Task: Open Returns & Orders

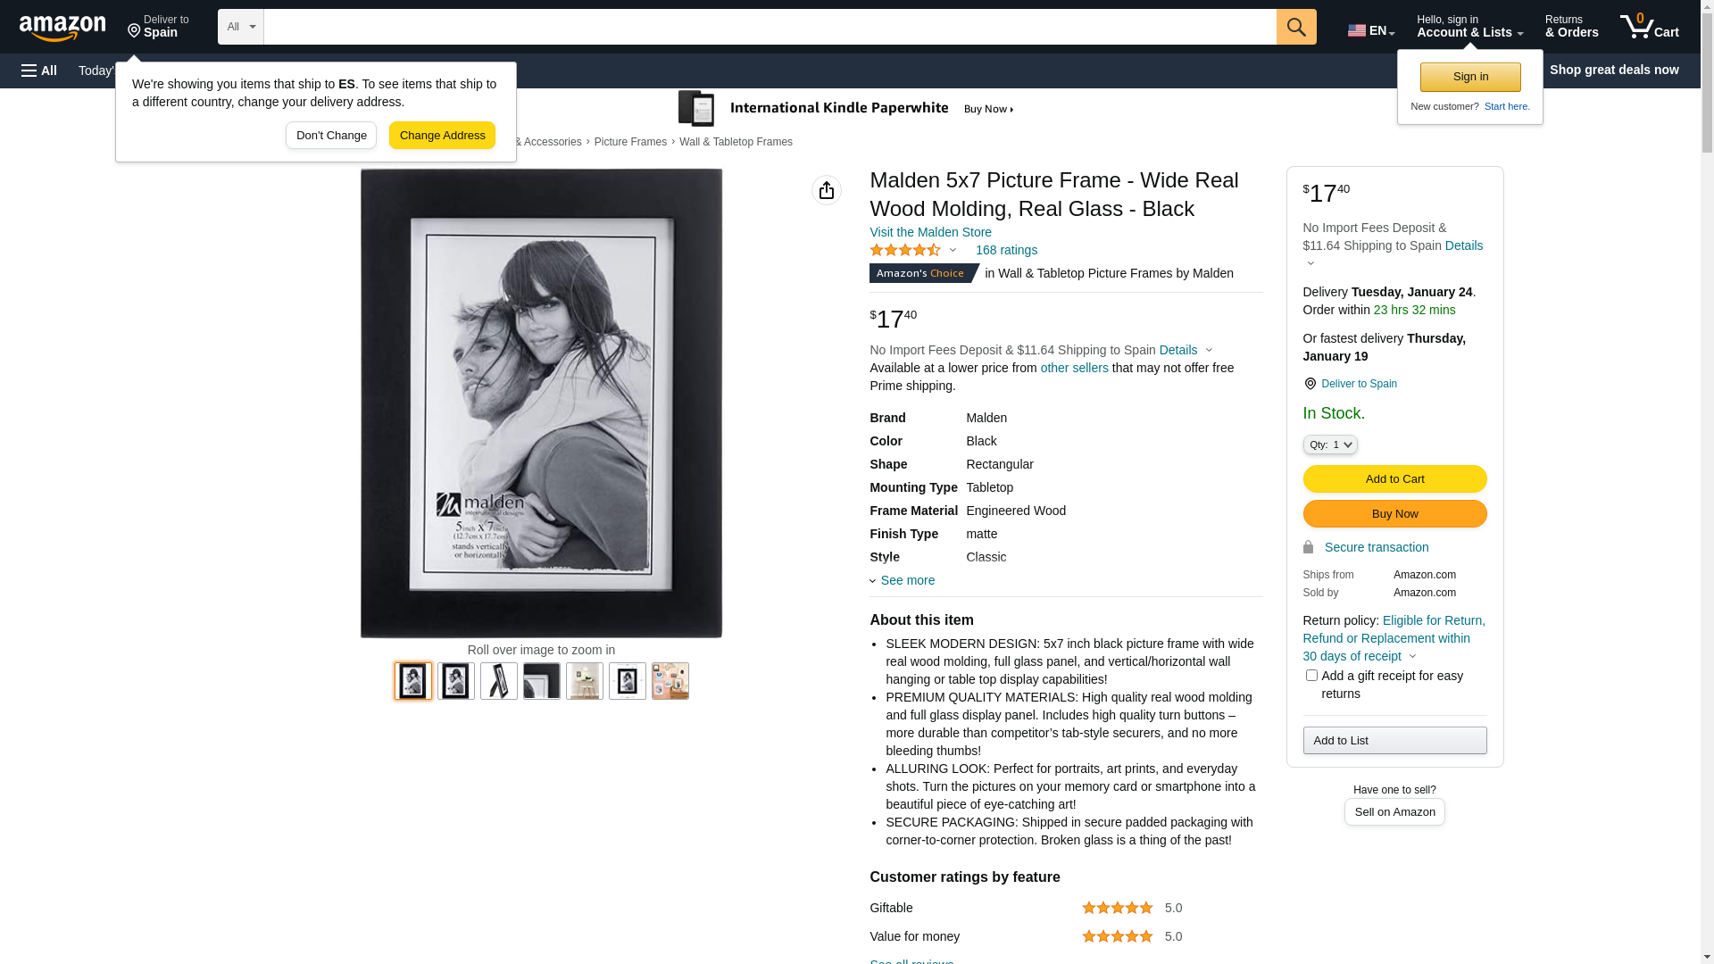Action: tap(1571, 27)
